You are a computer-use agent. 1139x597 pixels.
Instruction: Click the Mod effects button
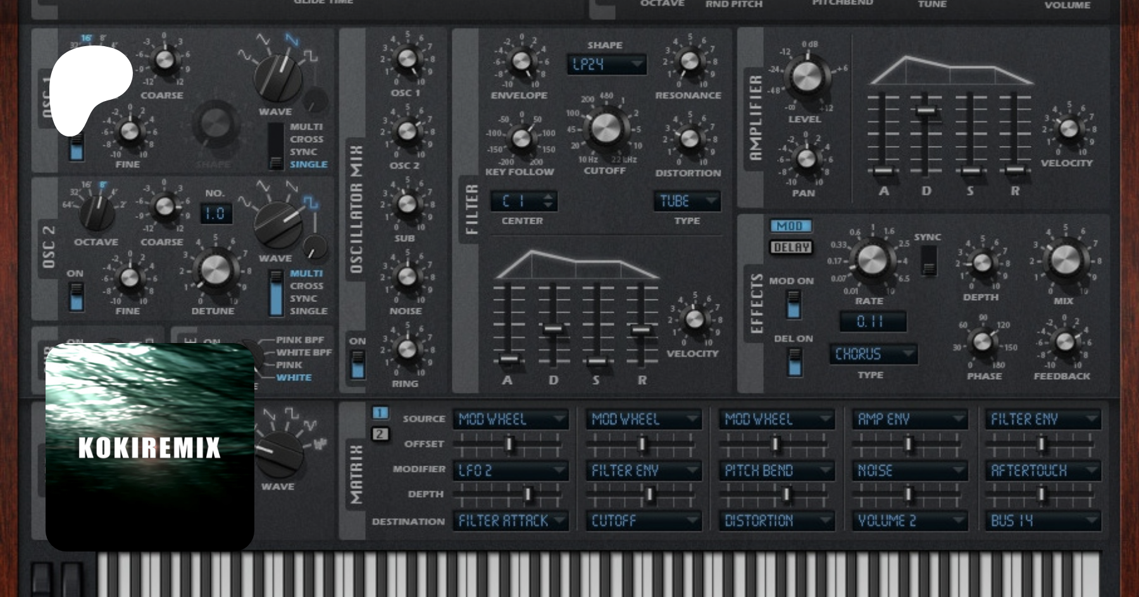pyautogui.click(x=790, y=226)
